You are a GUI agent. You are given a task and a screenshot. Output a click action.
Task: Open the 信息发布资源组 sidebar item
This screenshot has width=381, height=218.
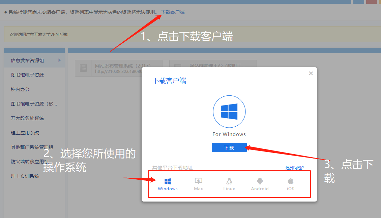[x=34, y=60]
